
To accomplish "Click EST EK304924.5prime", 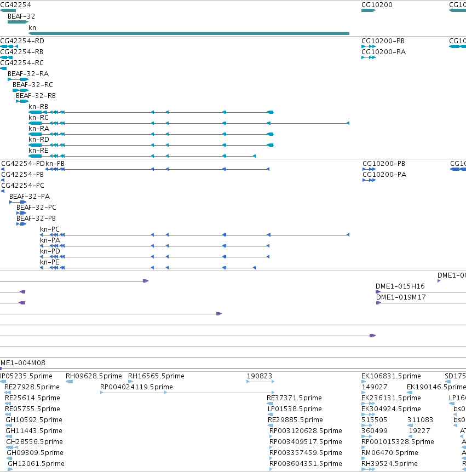I will [391, 409].
